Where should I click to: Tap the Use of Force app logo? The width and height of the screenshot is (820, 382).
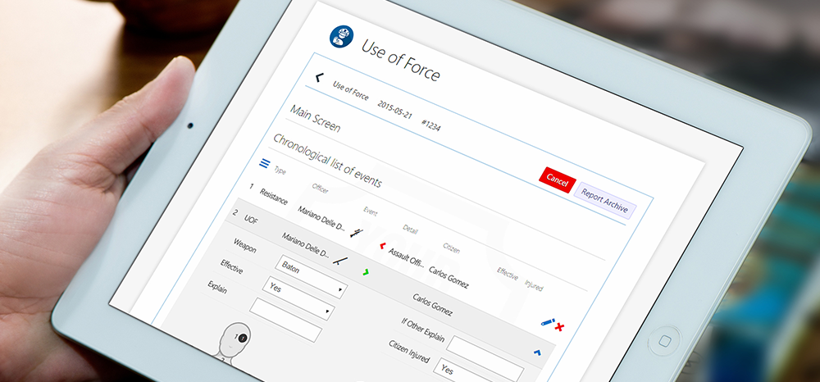point(340,37)
